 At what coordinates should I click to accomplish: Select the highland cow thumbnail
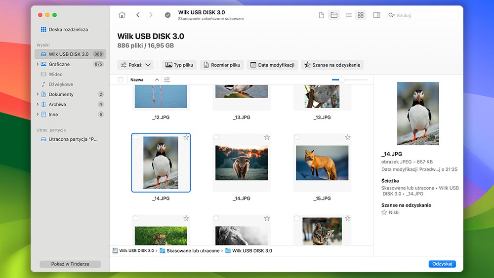242,163
